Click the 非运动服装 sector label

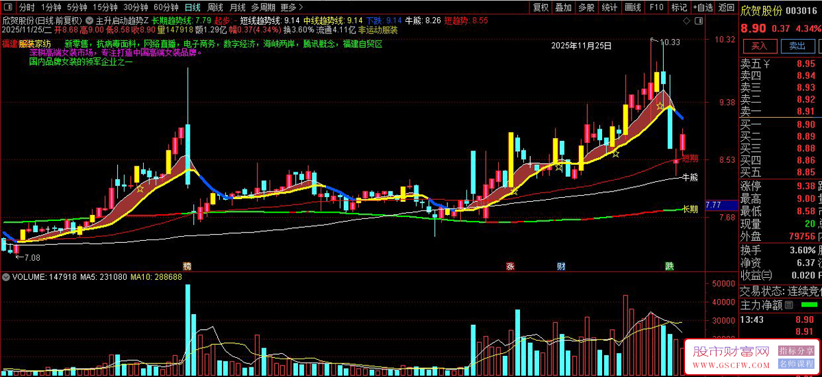pyautogui.click(x=377, y=31)
